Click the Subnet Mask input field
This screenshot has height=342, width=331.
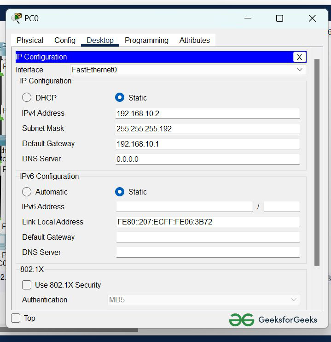point(207,129)
